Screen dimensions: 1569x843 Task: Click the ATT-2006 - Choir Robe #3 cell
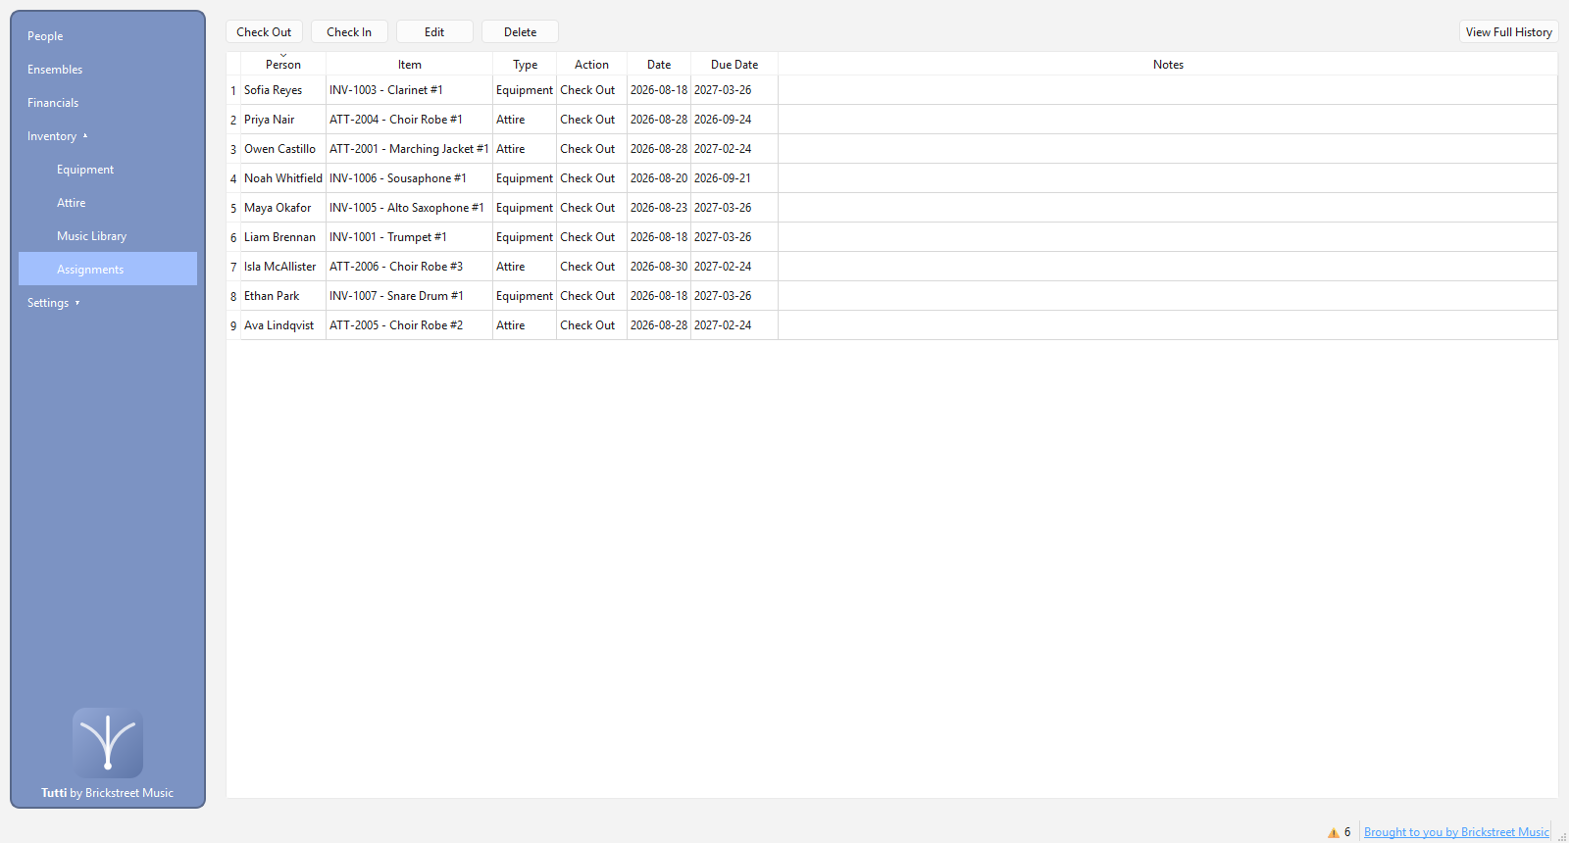tap(410, 267)
